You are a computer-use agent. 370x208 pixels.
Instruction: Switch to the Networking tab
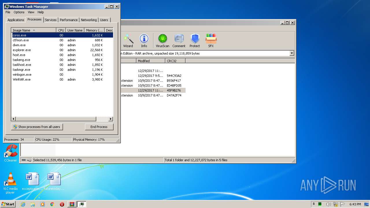tap(89, 20)
